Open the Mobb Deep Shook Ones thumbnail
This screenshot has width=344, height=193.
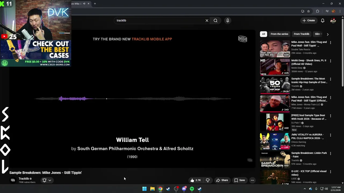pos(275,67)
